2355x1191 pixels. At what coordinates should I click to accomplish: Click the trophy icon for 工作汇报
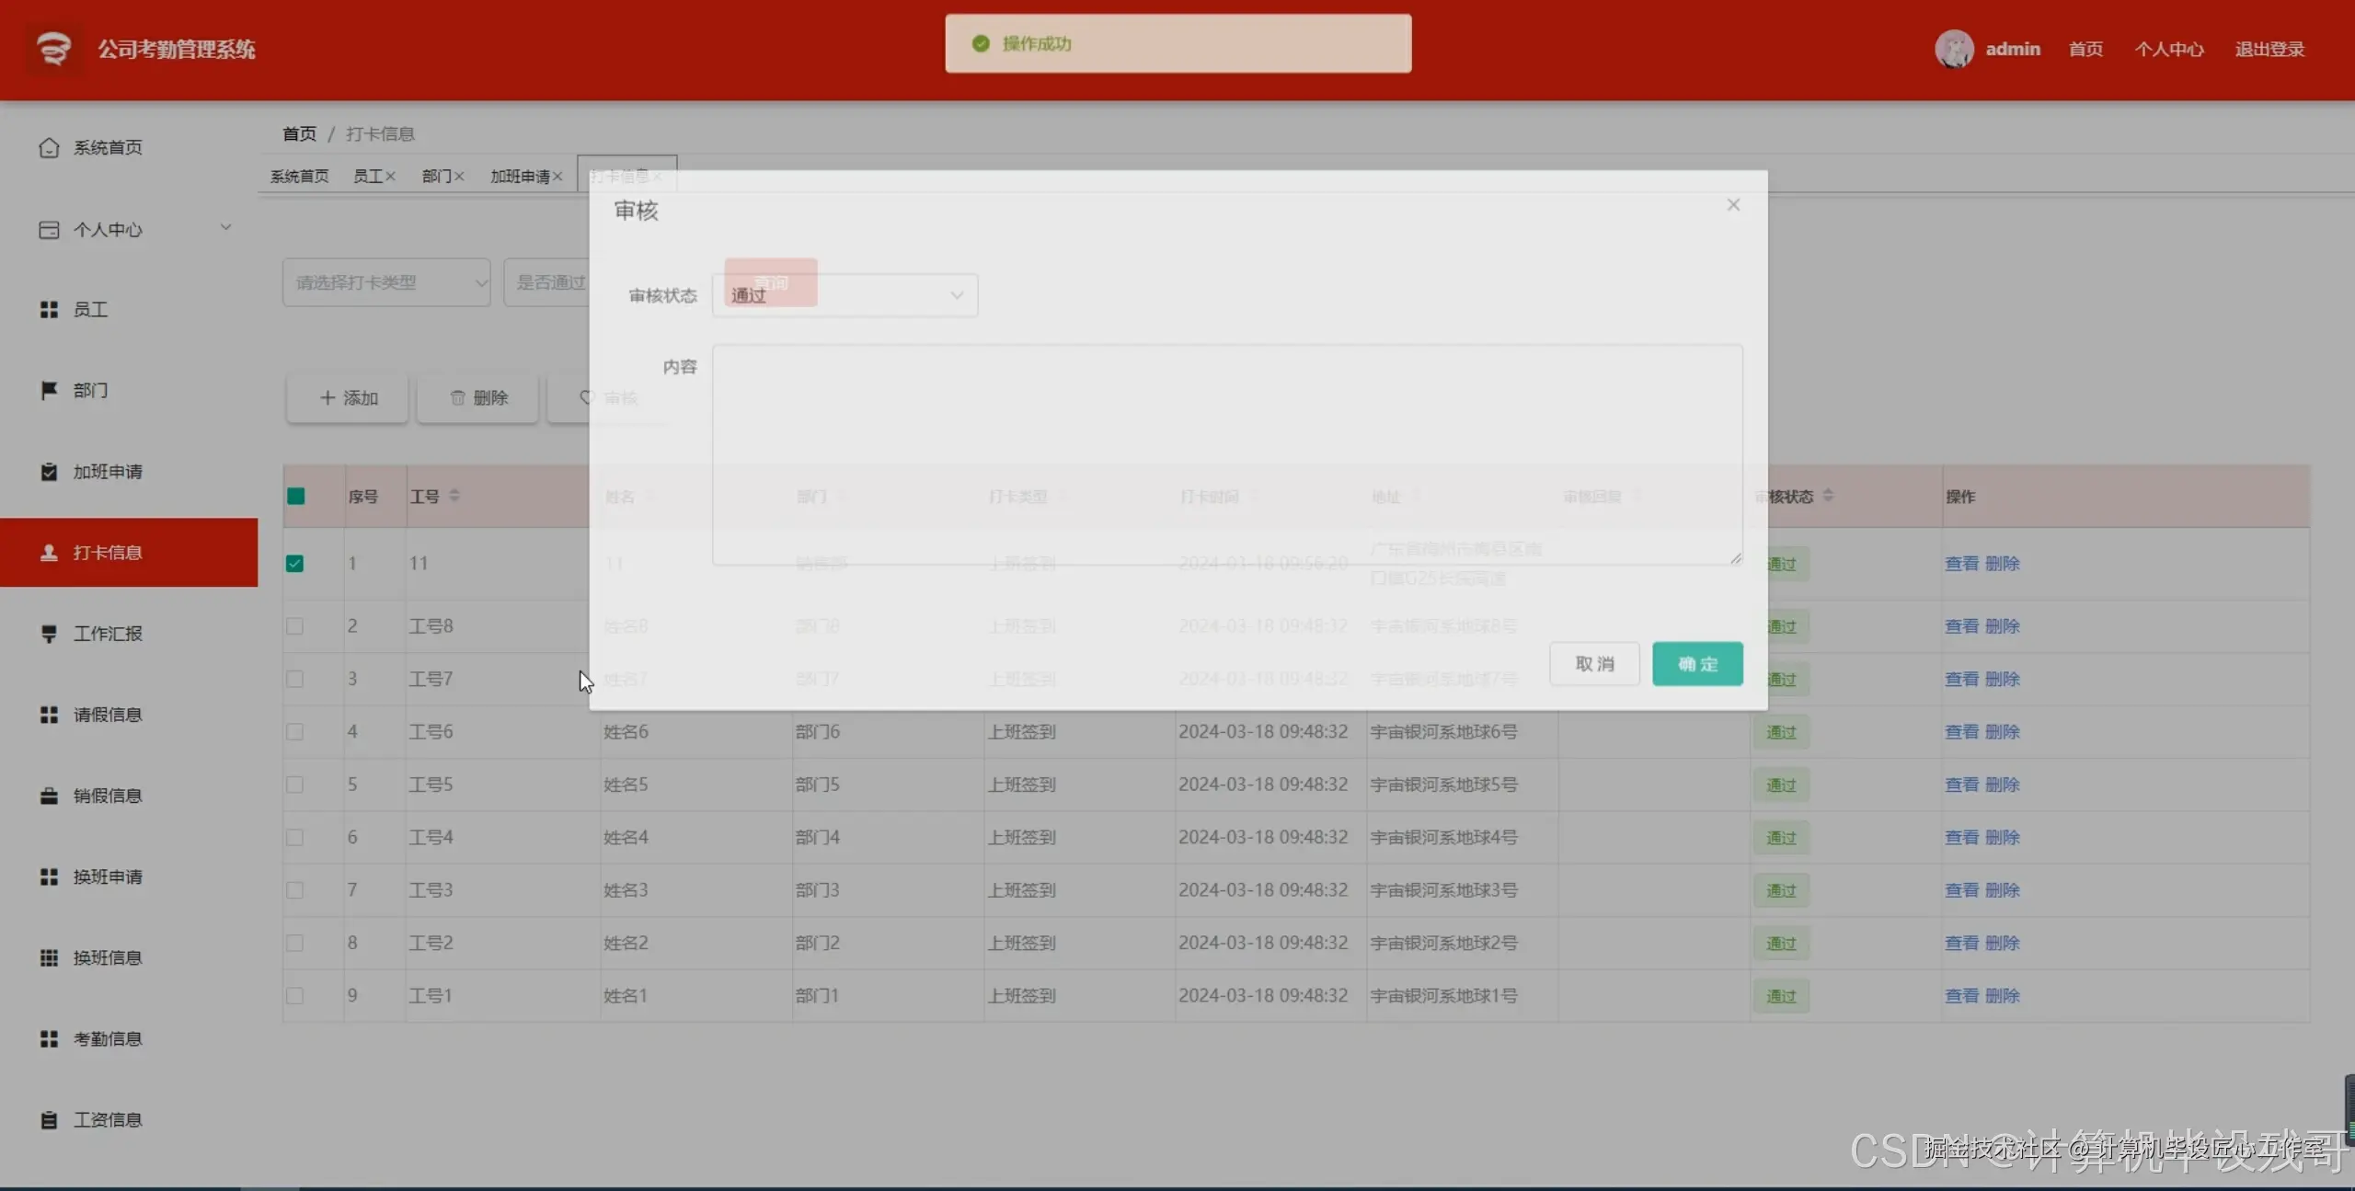pyautogui.click(x=49, y=634)
